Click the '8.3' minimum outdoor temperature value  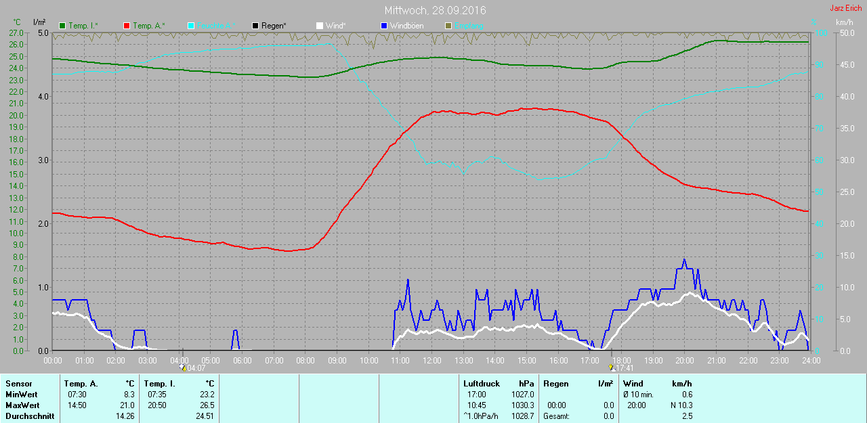coord(129,395)
